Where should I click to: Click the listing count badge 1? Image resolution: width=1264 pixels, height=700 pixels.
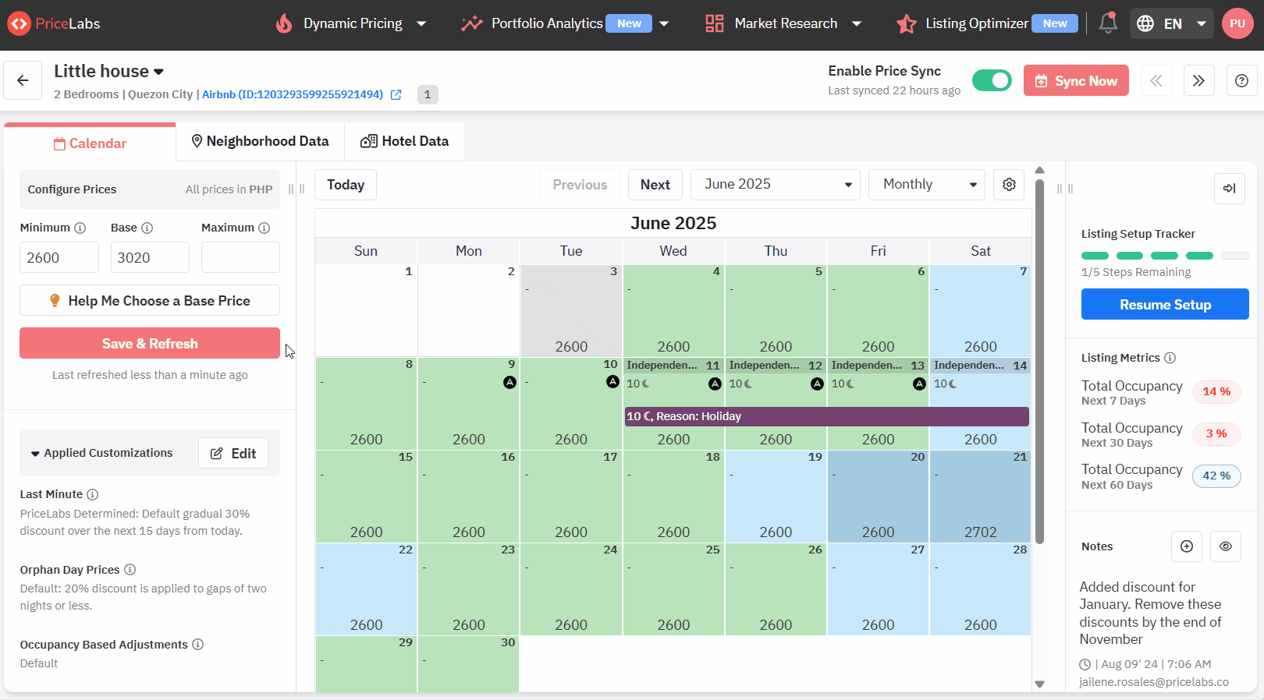coord(428,94)
